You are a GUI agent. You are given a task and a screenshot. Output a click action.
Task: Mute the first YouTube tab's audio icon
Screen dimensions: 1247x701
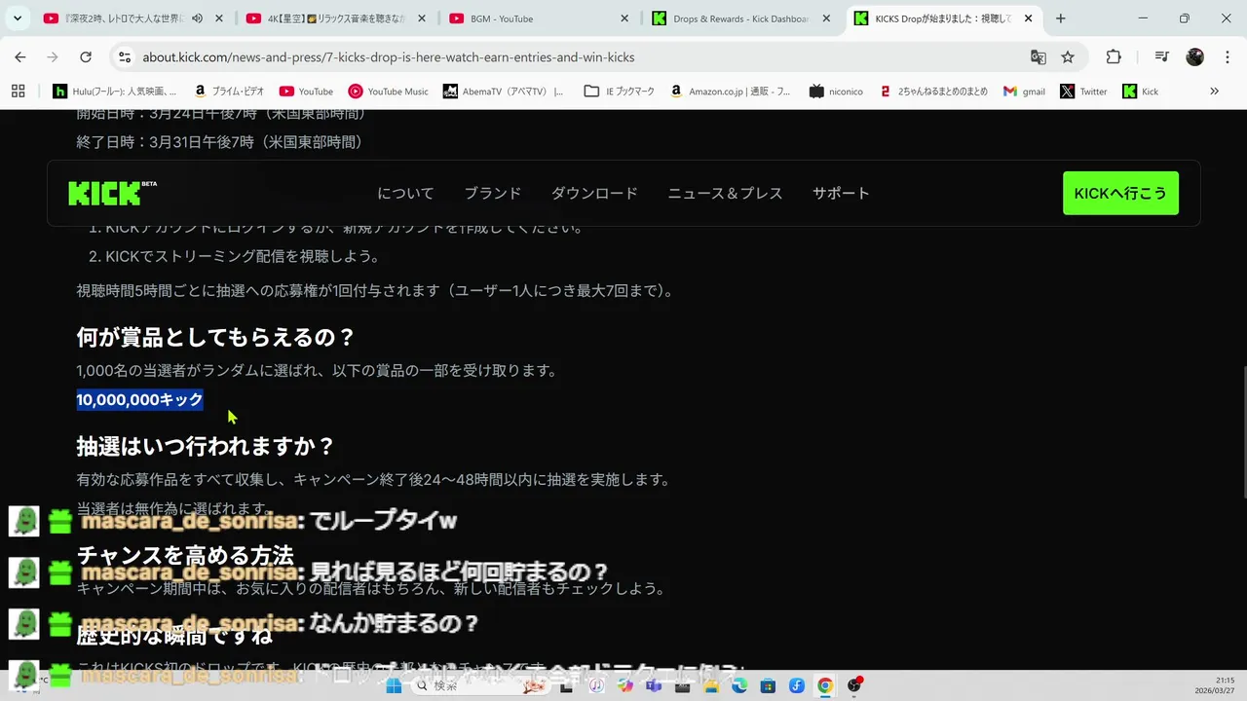coord(198,18)
